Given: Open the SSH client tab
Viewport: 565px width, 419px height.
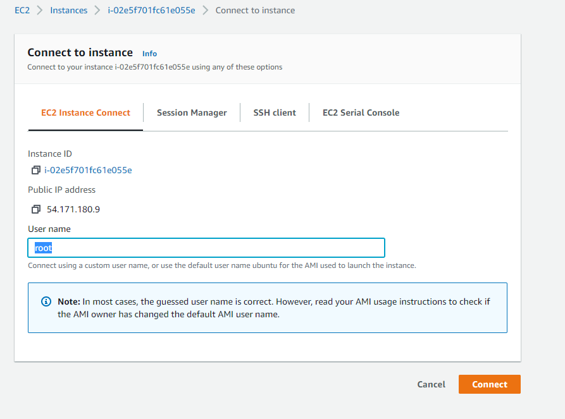Looking at the screenshot, I should click(x=275, y=112).
